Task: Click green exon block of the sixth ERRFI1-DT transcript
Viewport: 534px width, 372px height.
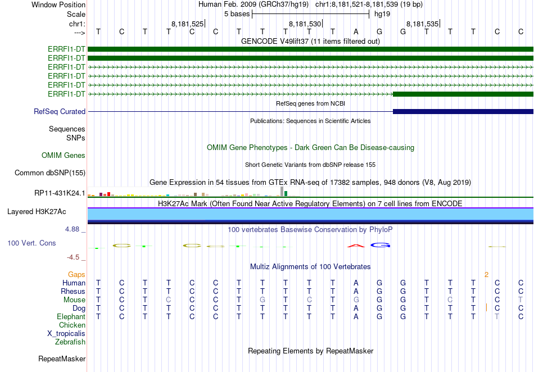Action: pyautogui.click(x=463, y=94)
